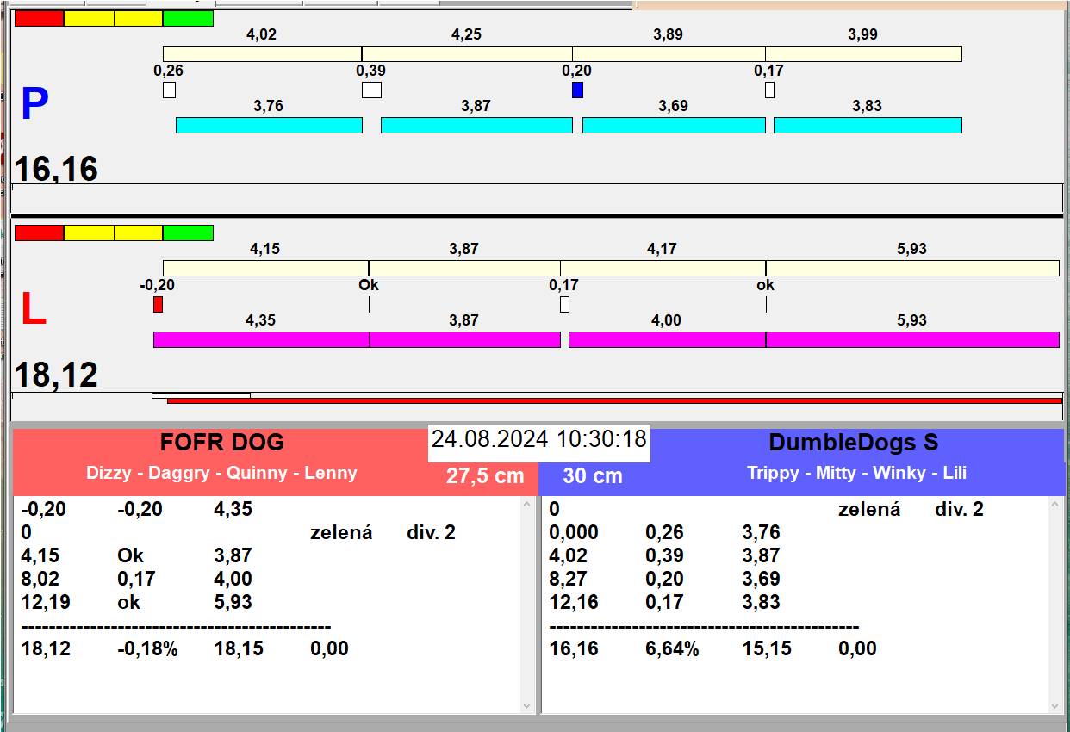
Task: Click the cream segment labeled 4,25 in lane P
Action: 467,53
